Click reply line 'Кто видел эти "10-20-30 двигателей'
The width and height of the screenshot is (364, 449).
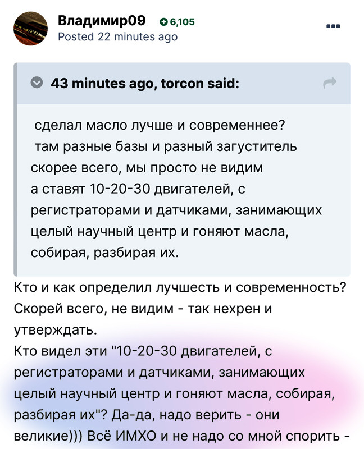[x=143, y=351]
